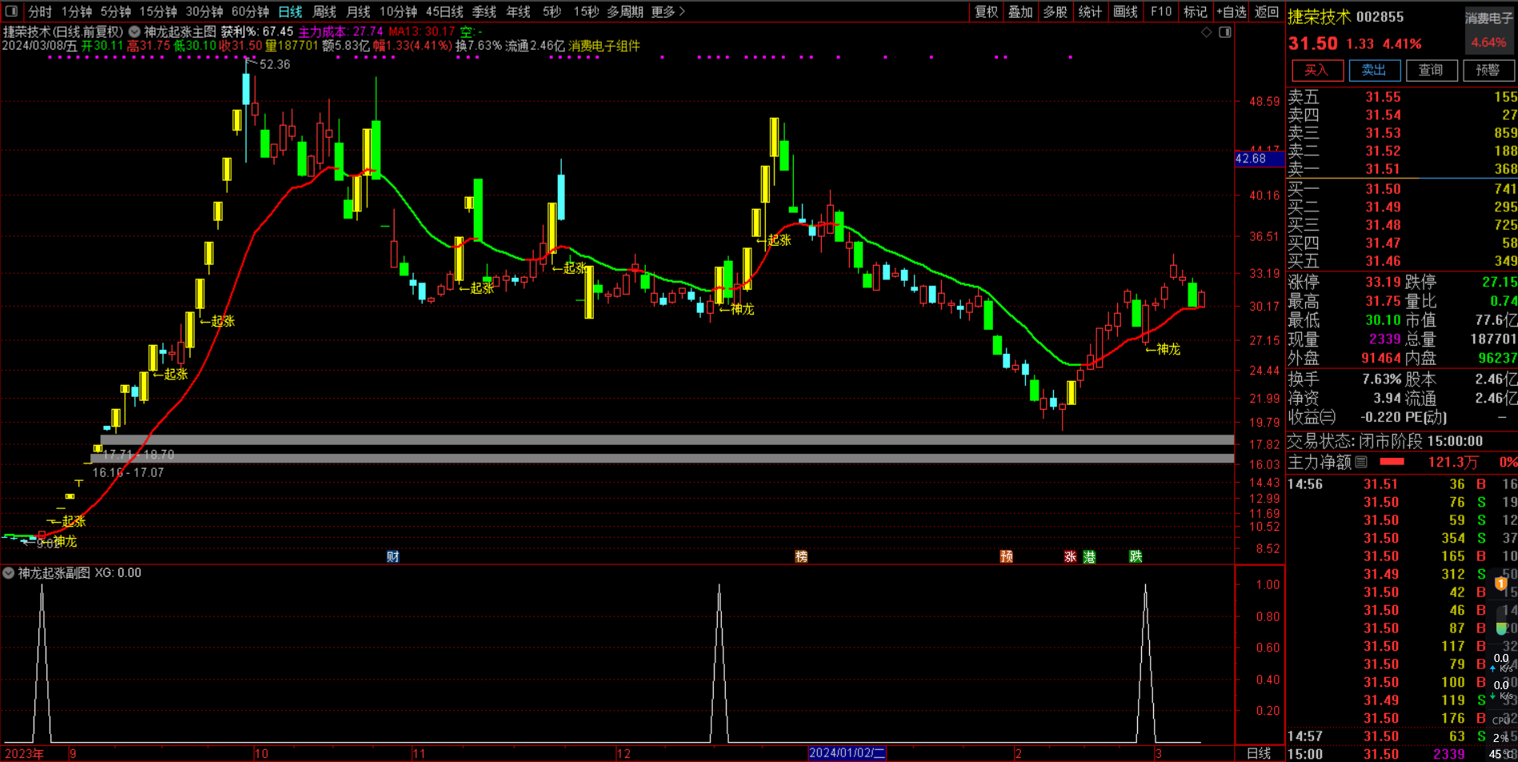Expand 更多 period options
Screen dimensions: 1518x762
coord(668,11)
